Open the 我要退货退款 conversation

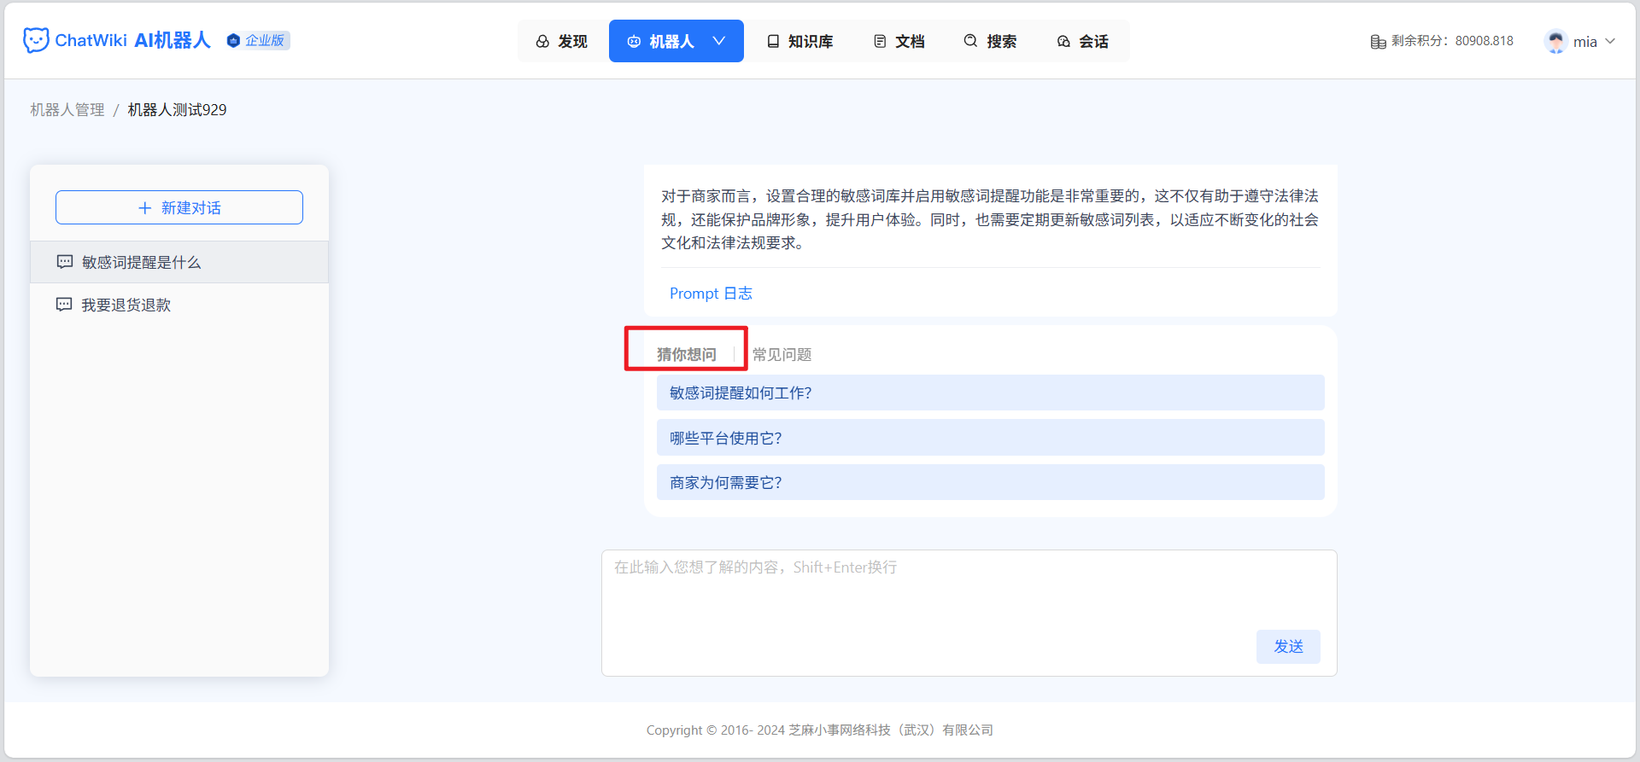point(179,305)
